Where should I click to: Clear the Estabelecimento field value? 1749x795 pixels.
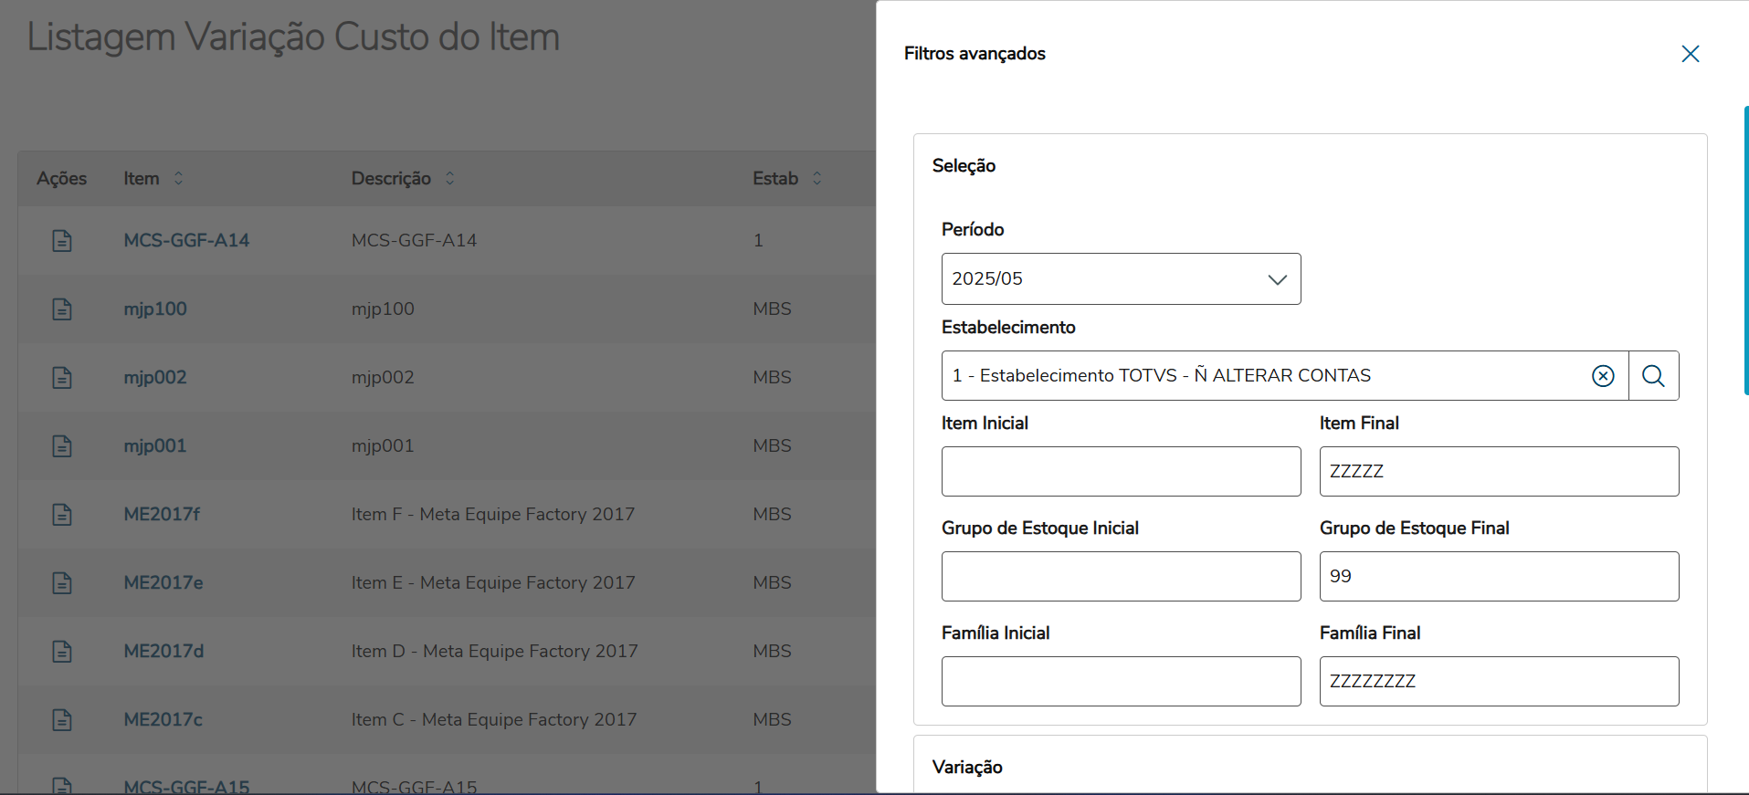1603,376
